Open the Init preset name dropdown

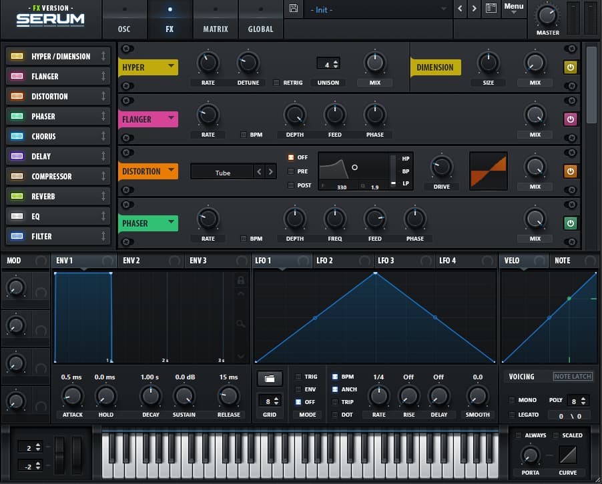click(378, 9)
